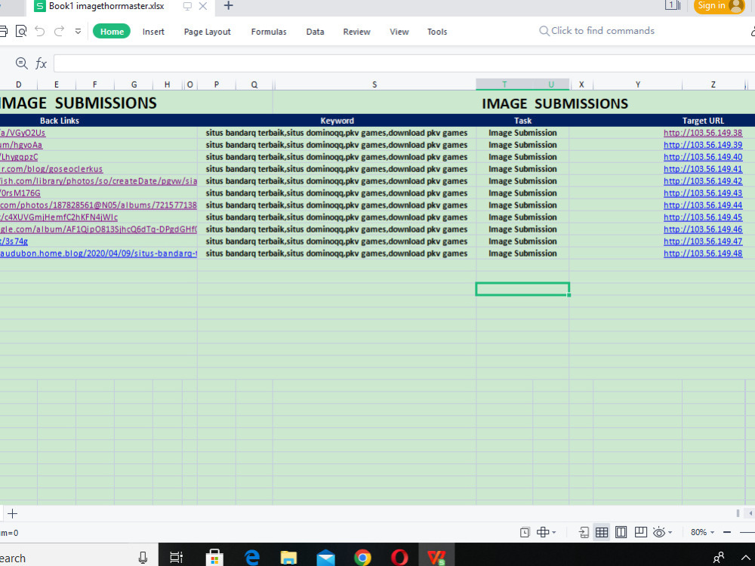
Task: Click into the formula bar input
Action: [403, 63]
